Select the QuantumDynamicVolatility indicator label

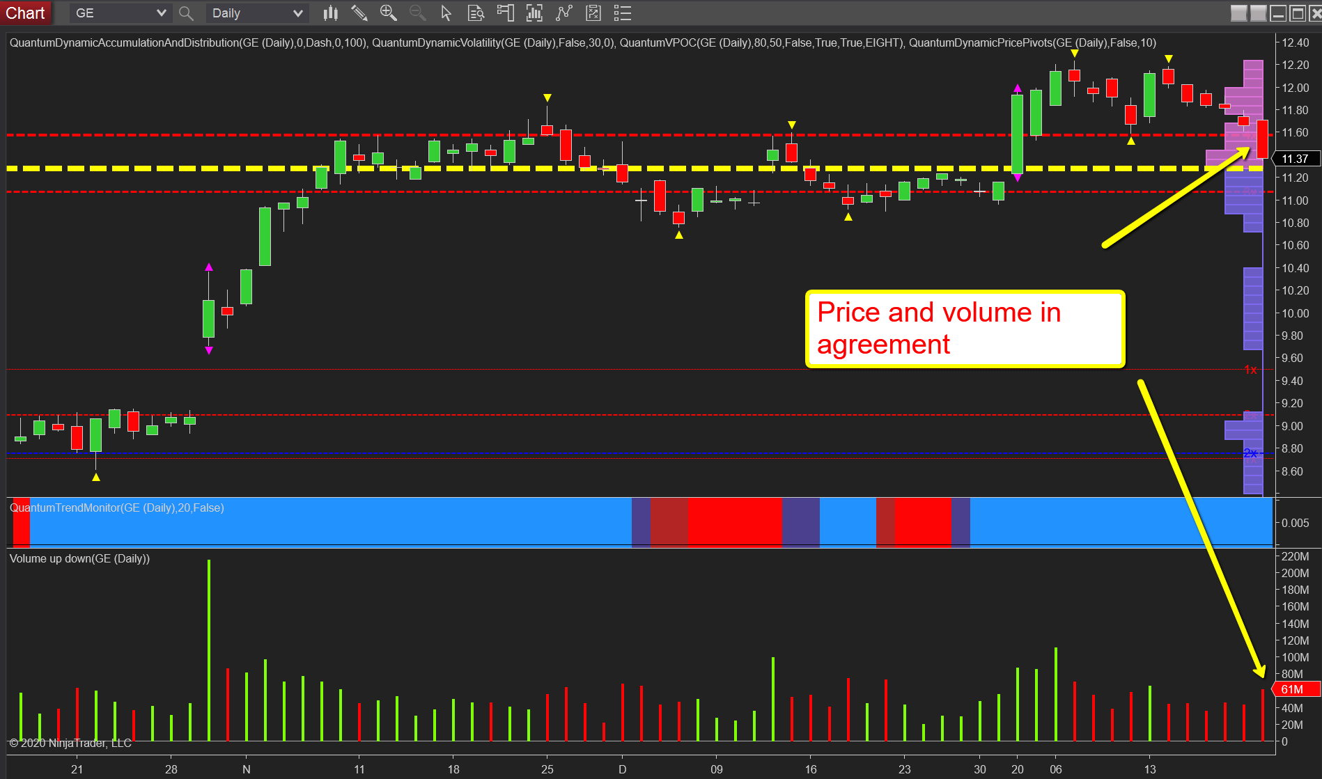click(x=493, y=43)
